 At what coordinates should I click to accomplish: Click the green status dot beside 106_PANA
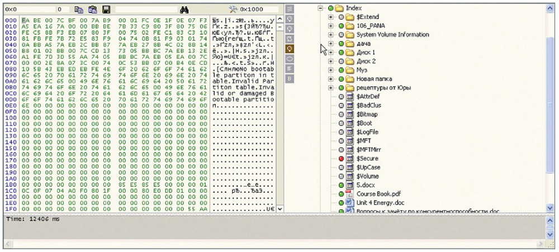340,26
